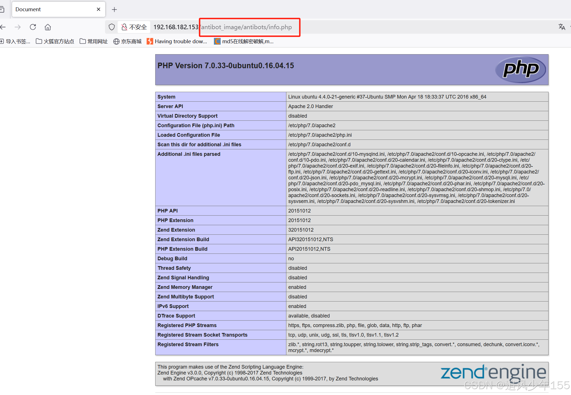
Task: Open 火狐官方站点 bookmarks folder
Action: [x=55, y=42]
